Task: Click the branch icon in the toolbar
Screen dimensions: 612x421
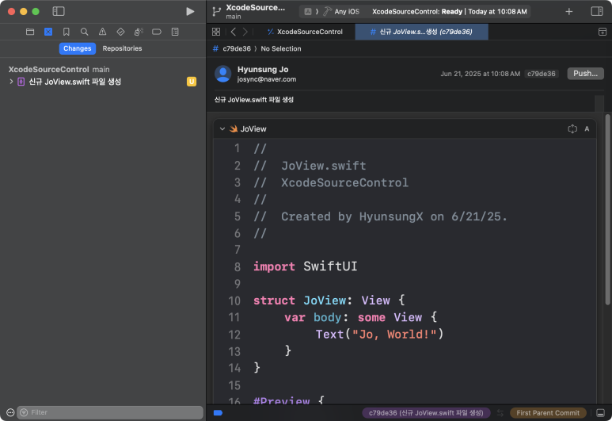Action: [x=217, y=11]
